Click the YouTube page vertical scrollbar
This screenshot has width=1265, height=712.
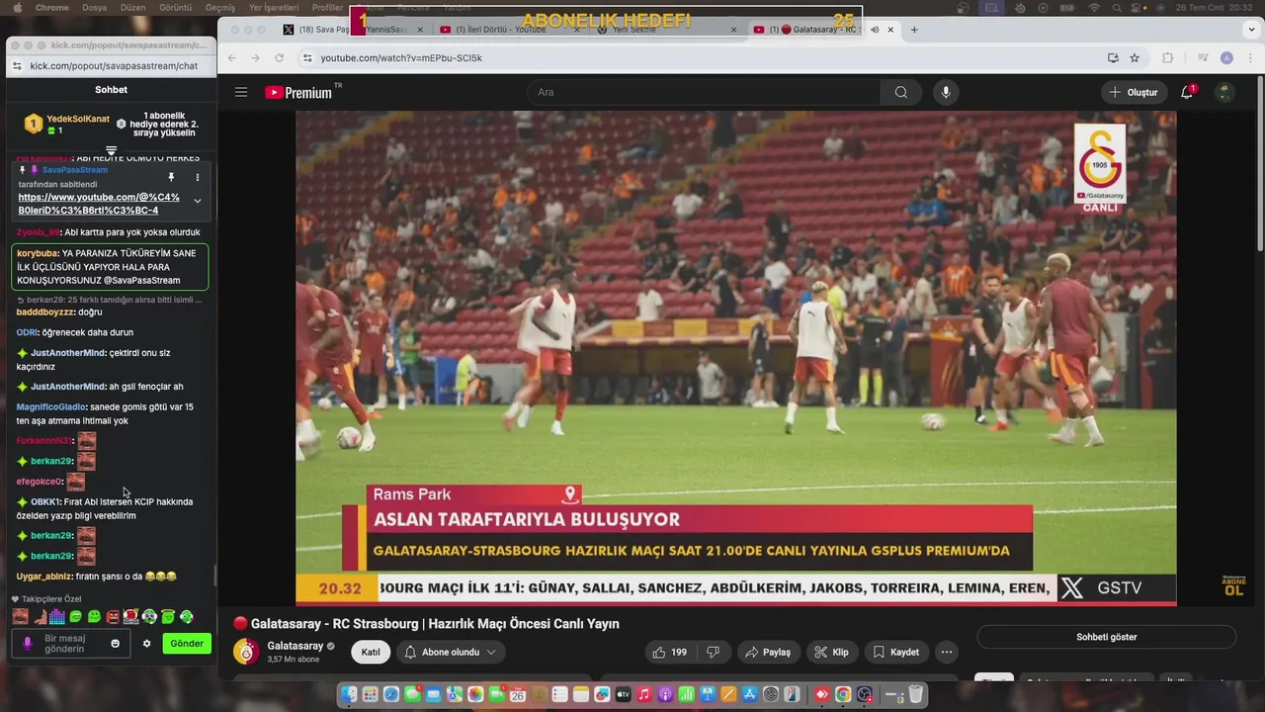[x=1260, y=163]
